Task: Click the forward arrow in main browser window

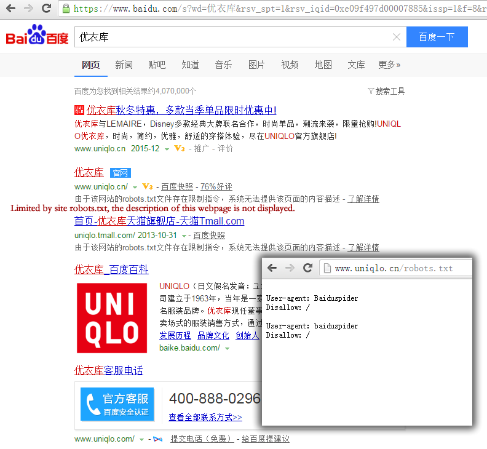Action: point(28,9)
